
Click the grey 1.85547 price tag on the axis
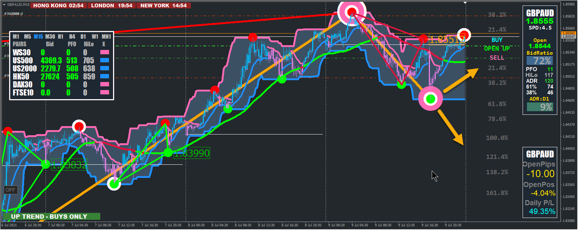[x=569, y=37]
